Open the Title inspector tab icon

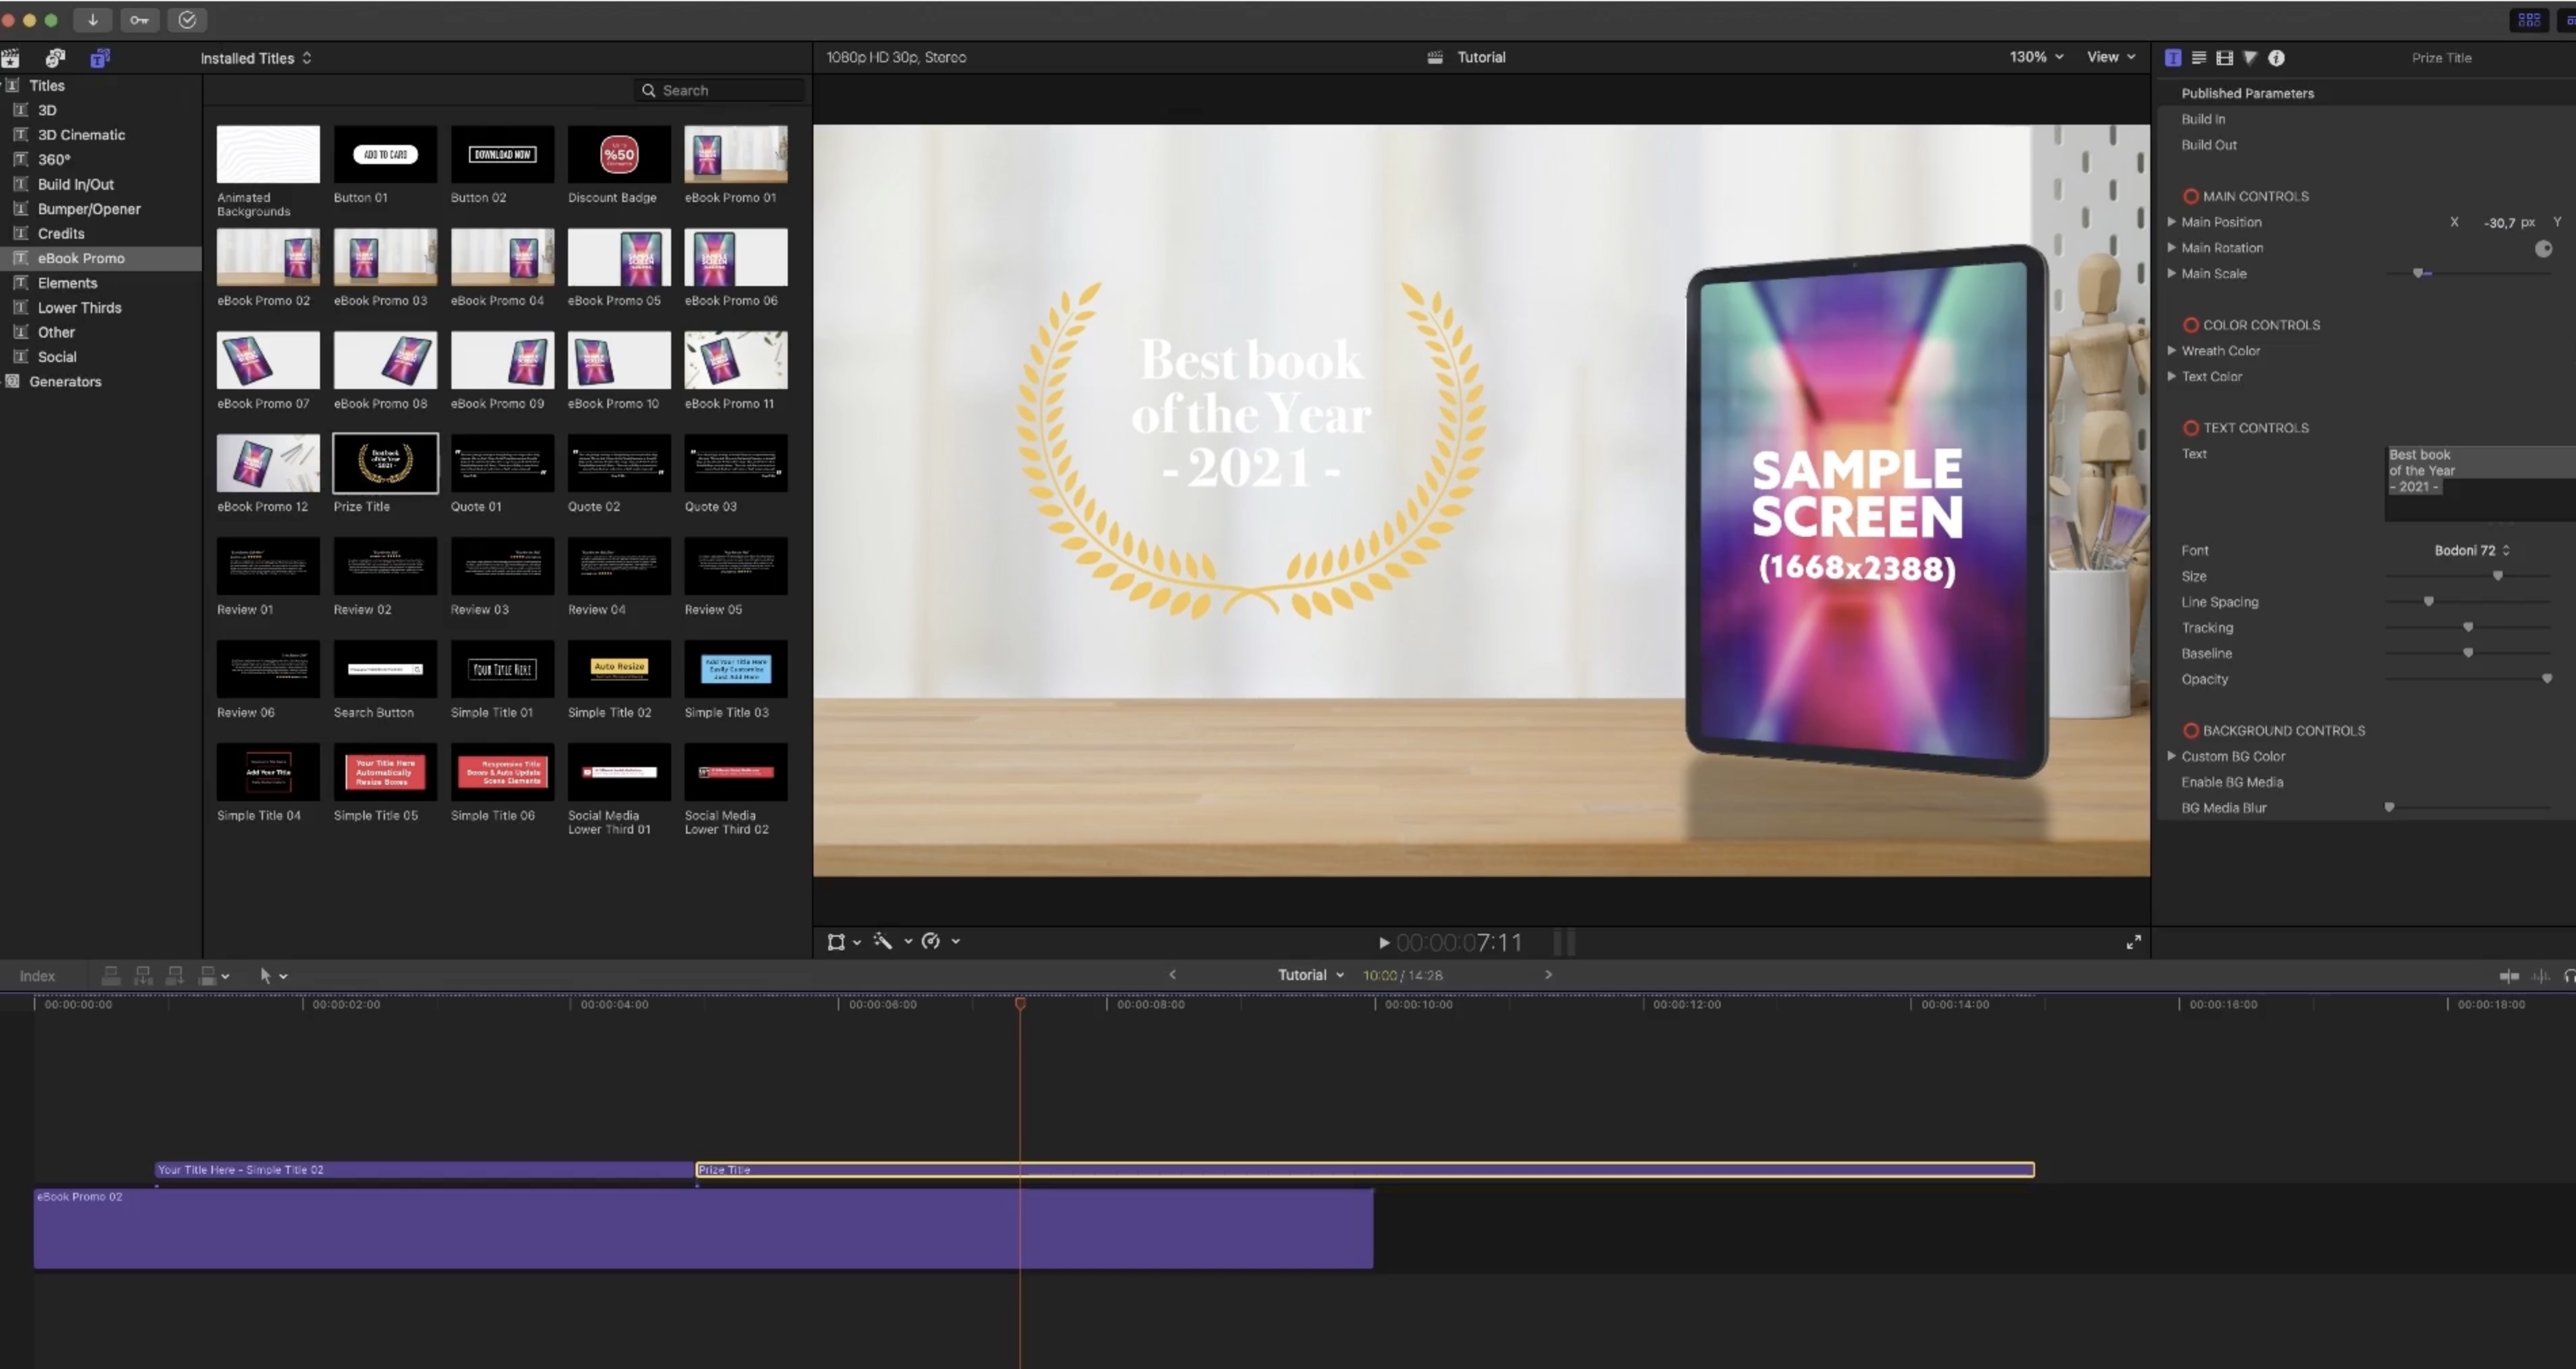(2172, 58)
